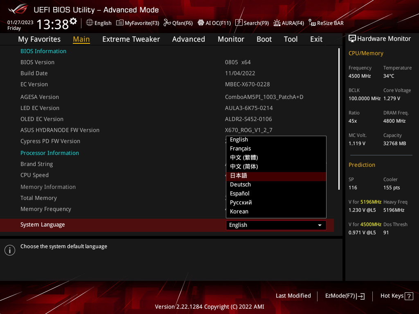Click the ROG logo icon
Viewport: 419px width, 314px height.
pos(18,9)
